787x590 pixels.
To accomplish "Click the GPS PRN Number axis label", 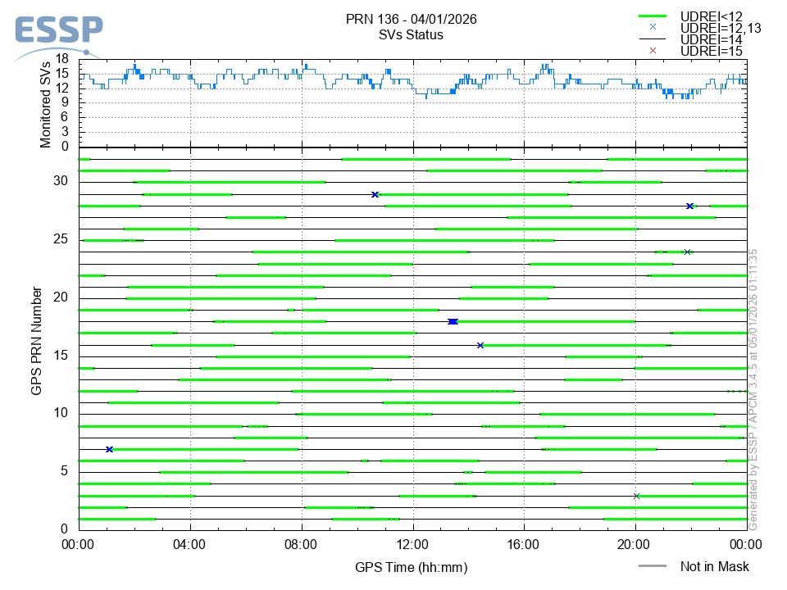I will tap(36, 341).
